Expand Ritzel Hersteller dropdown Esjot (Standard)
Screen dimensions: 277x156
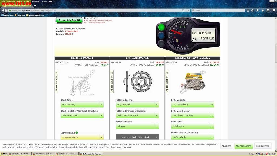click(82, 115)
